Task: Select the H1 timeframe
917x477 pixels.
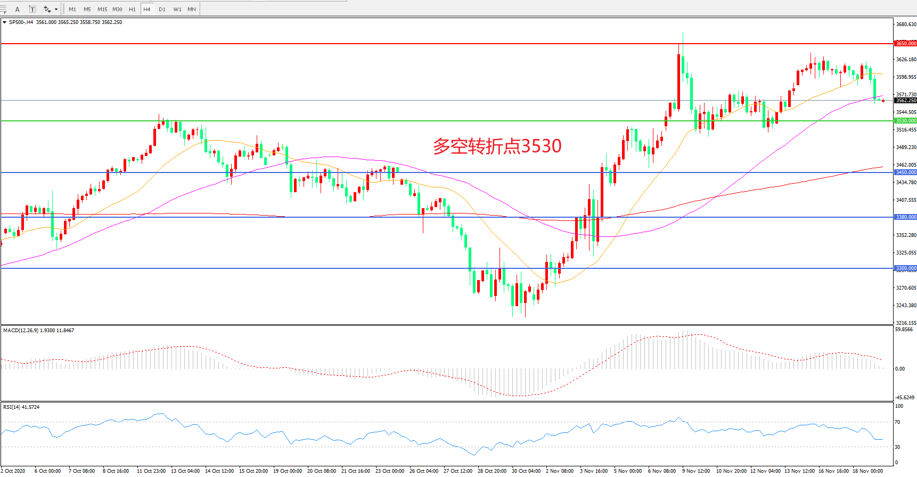Action: [132, 9]
